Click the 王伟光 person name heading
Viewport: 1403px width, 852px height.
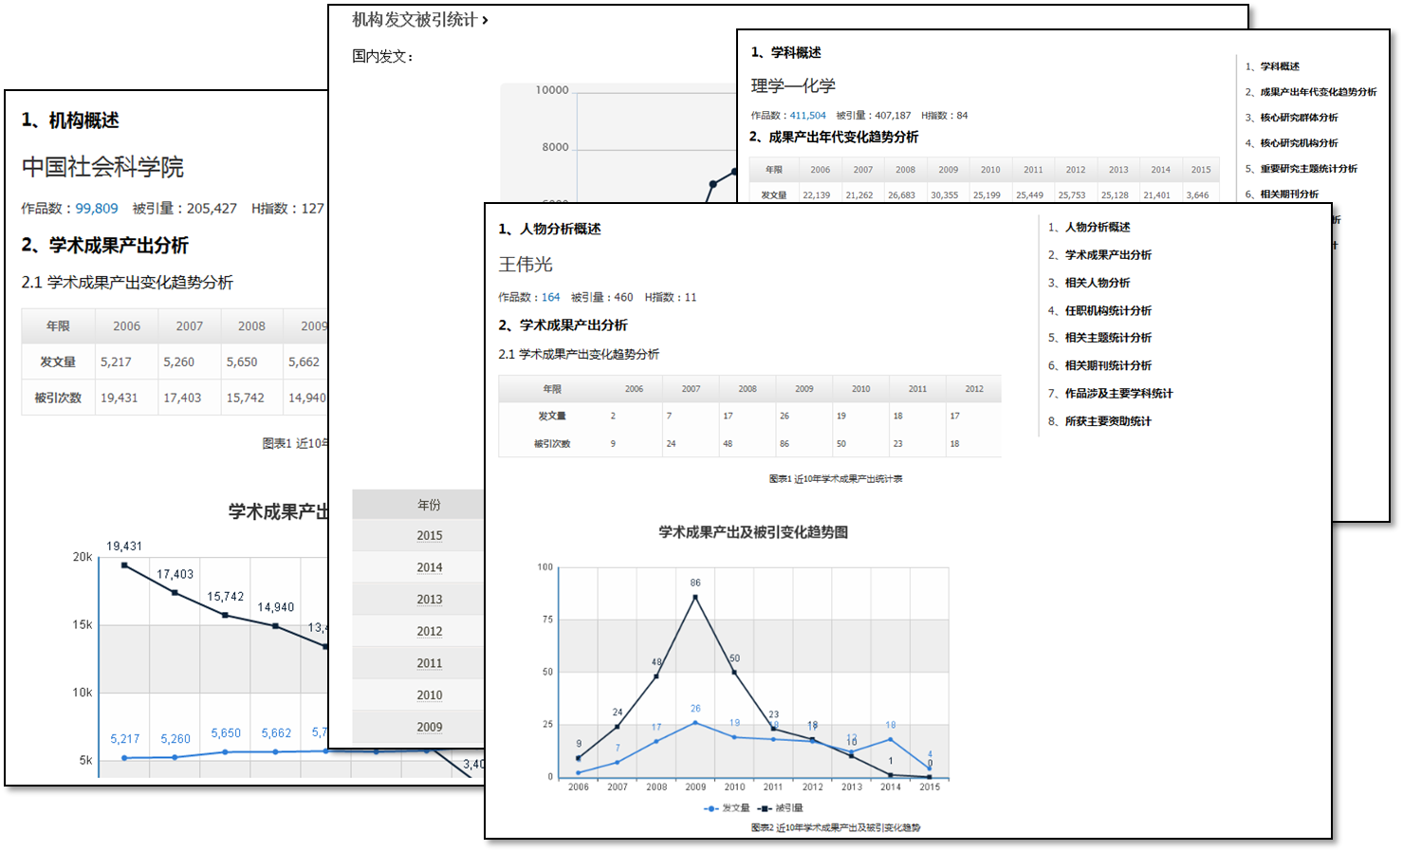tap(526, 265)
